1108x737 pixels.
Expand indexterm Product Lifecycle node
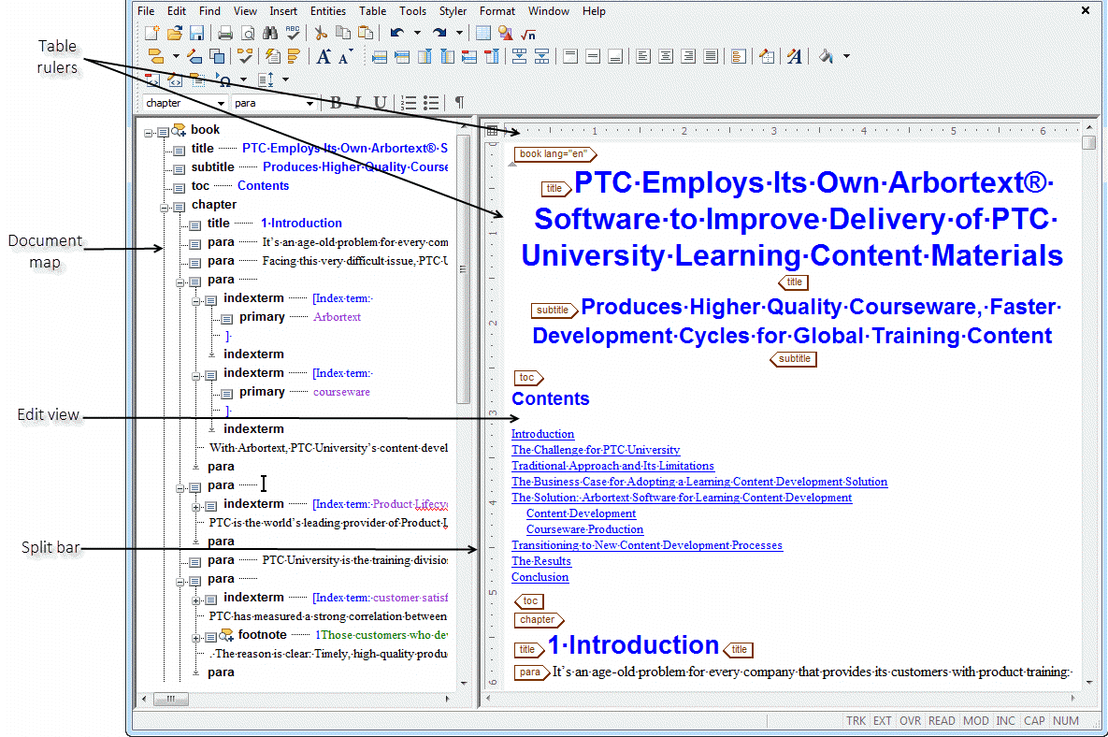pos(195,507)
